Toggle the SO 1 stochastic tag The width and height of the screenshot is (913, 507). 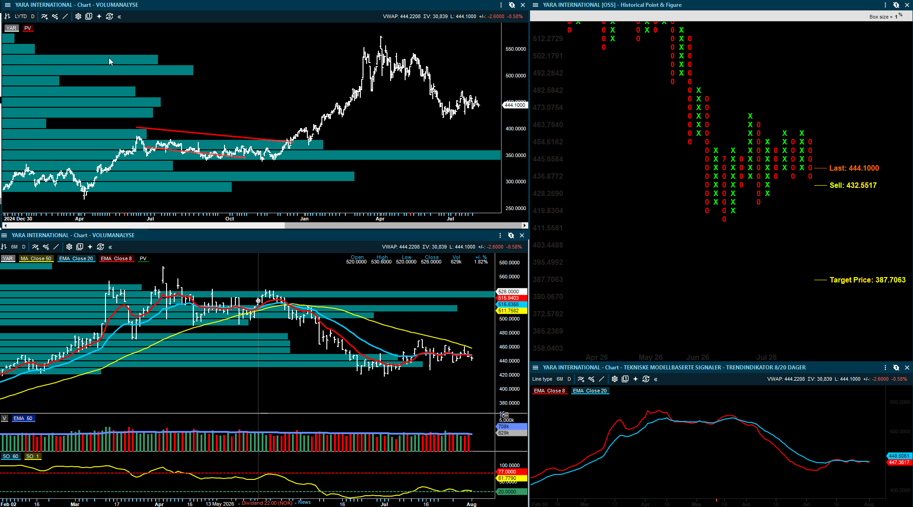tap(33, 456)
